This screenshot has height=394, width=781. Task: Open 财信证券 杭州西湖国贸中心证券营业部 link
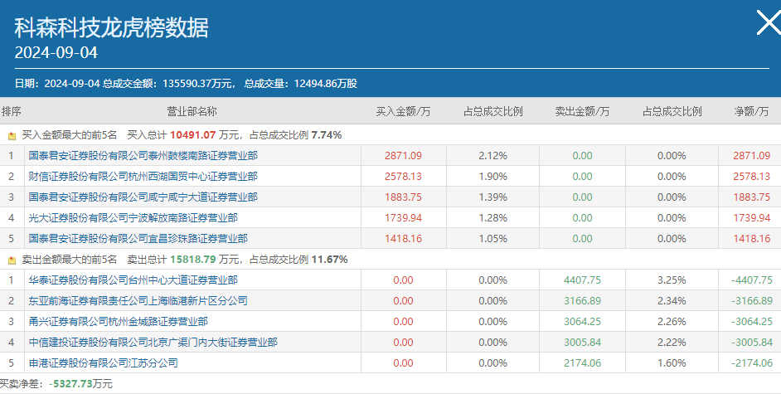pyautogui.click(x=143, y=177)
